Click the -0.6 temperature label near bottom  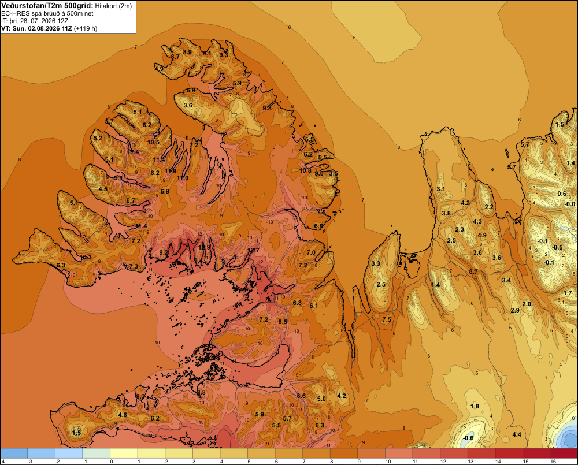468,438
